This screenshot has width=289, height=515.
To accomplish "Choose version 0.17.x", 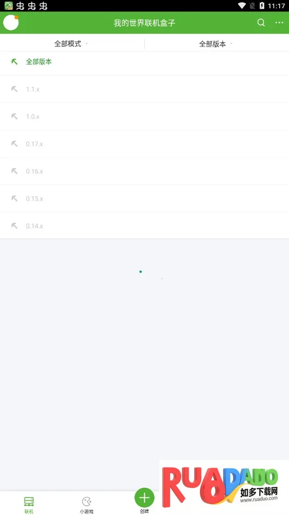I will [144, 144].
